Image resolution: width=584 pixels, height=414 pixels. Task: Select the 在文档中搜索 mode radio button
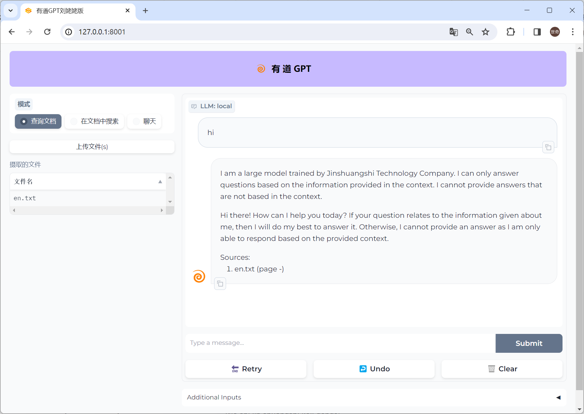click(94, 121)
